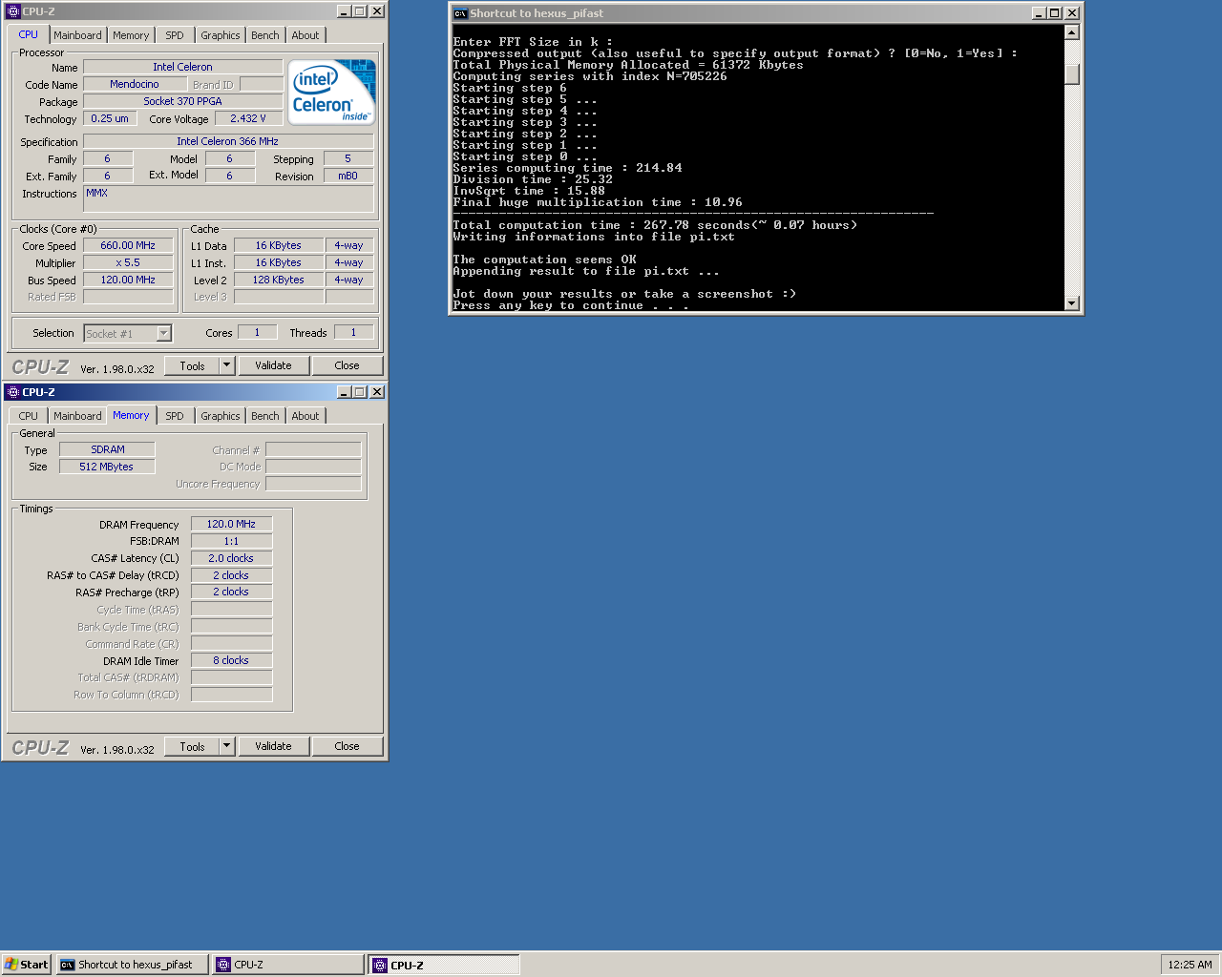This screenshot has height=977, width=1222.
Task: Click the FSB:DRAM ratio 1:1
Action: click(x=231, y=541)
